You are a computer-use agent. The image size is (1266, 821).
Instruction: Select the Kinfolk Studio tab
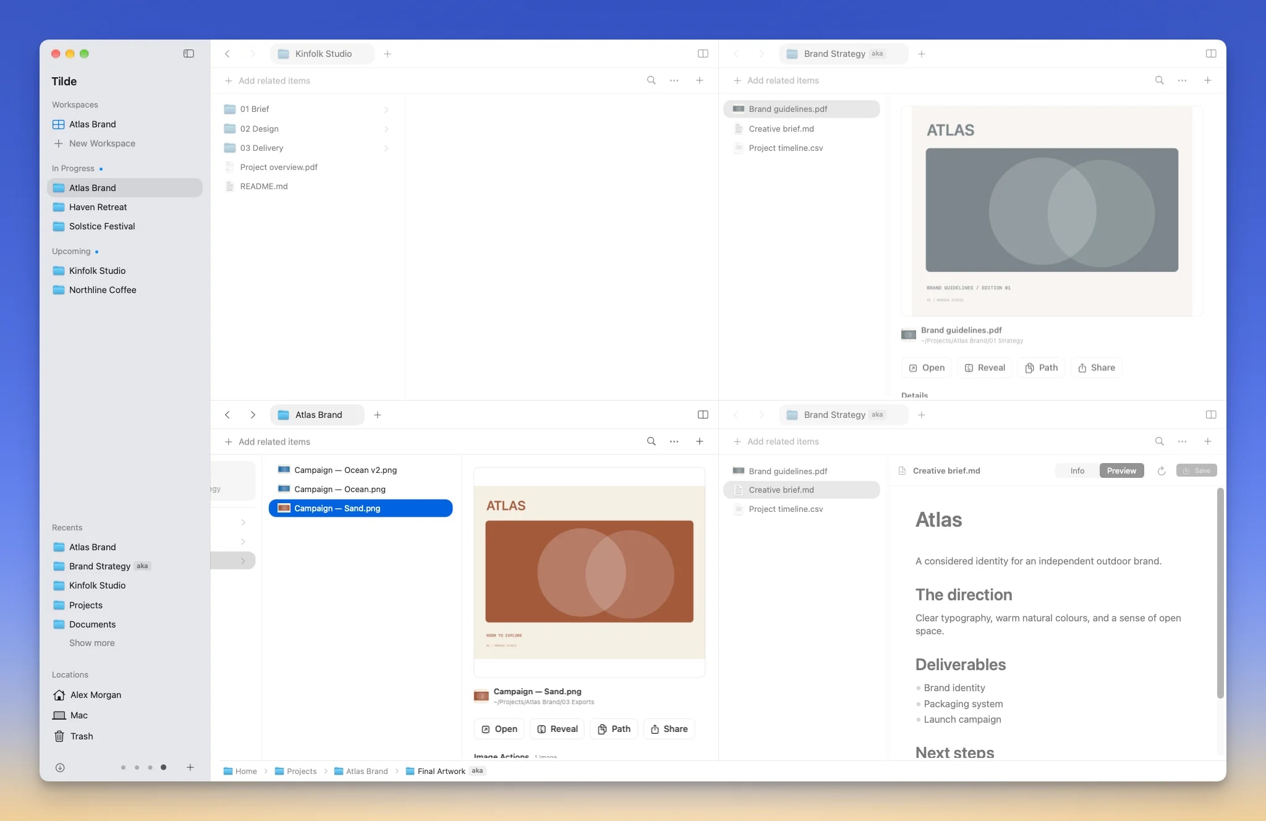[322, 54]
